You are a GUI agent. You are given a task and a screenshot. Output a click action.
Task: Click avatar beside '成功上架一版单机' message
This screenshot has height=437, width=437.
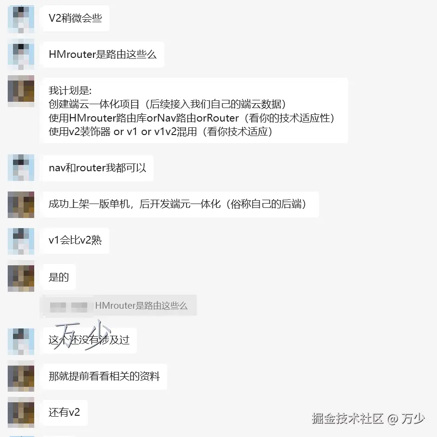pos(21,205)
